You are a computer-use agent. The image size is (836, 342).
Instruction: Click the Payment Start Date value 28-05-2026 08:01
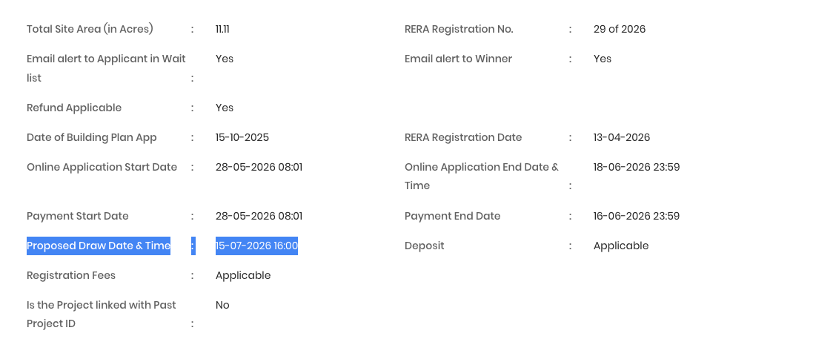[259, 216]
